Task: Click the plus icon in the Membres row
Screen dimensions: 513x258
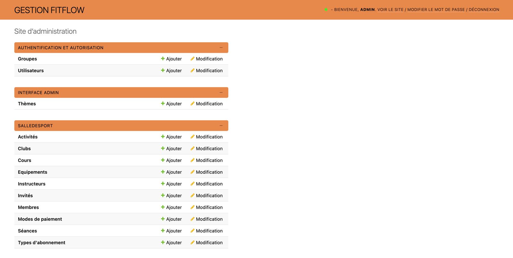Action: 163,207
